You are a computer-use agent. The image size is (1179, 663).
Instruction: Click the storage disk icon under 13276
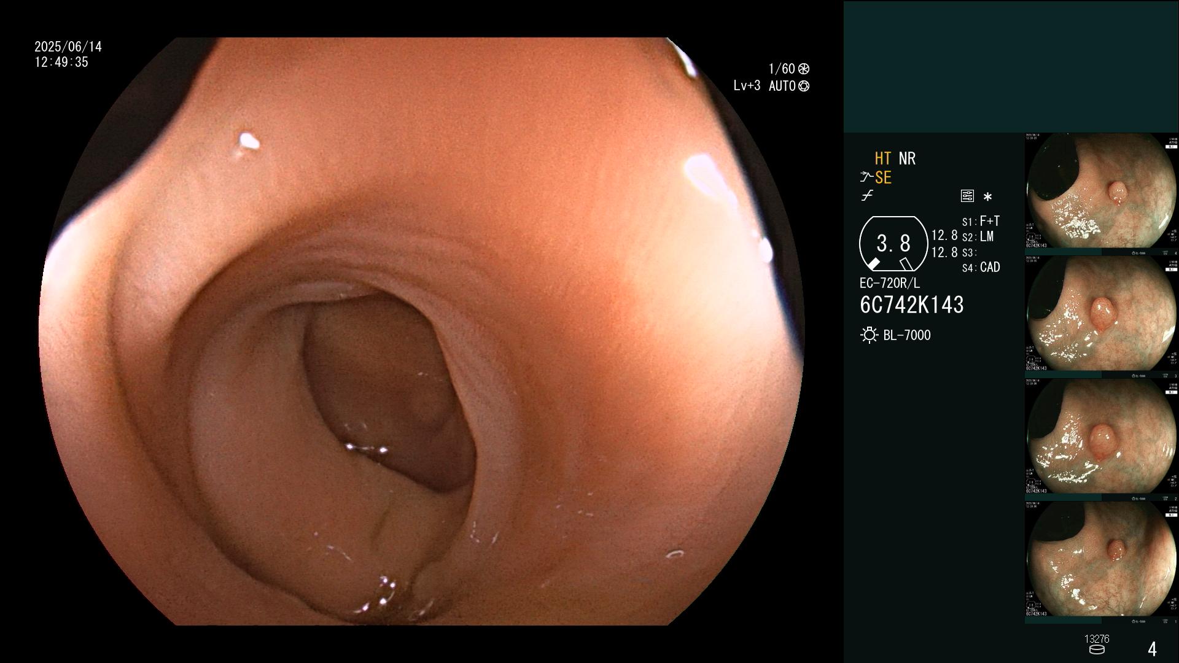(1097, 649)
